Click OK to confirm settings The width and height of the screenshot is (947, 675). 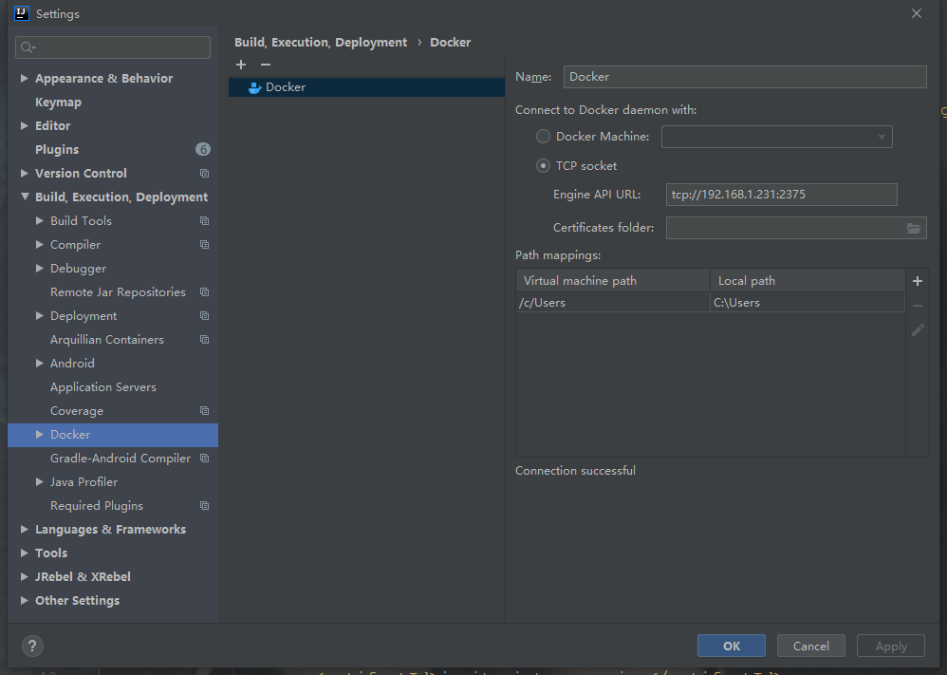tap(732, 646)
